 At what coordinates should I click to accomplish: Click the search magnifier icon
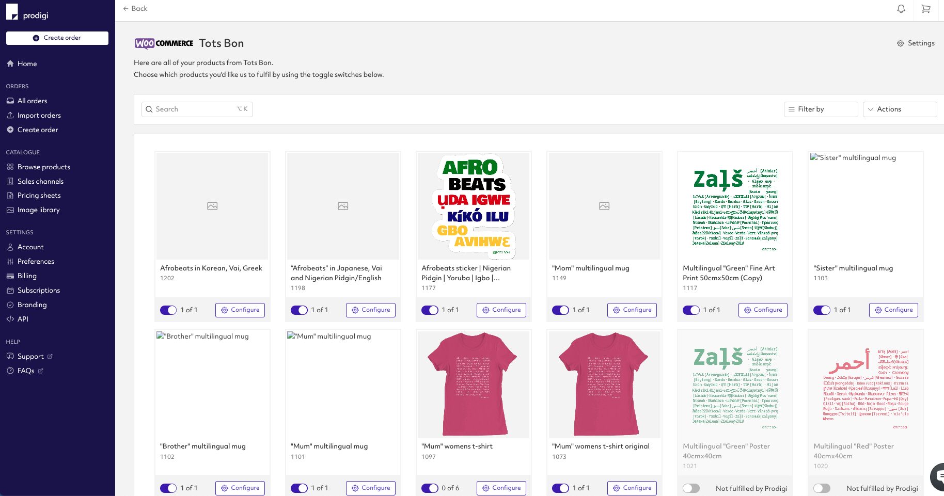click(x=149, y=109)
